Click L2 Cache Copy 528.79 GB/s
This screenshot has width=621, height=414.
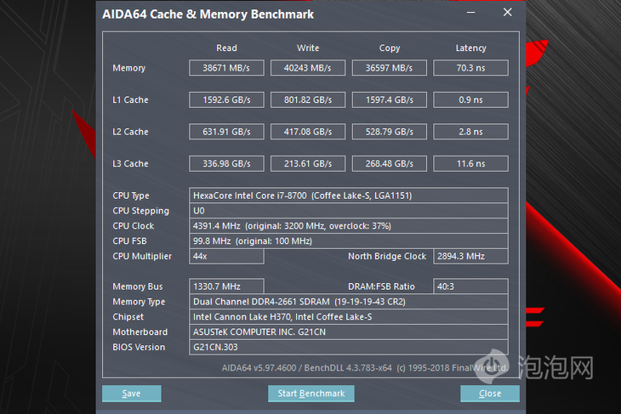390,132
